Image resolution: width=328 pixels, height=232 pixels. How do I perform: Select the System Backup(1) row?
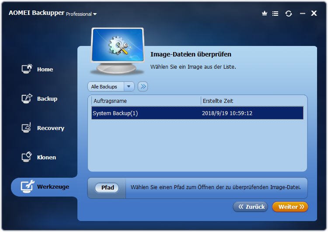click(x=197, y=113)
